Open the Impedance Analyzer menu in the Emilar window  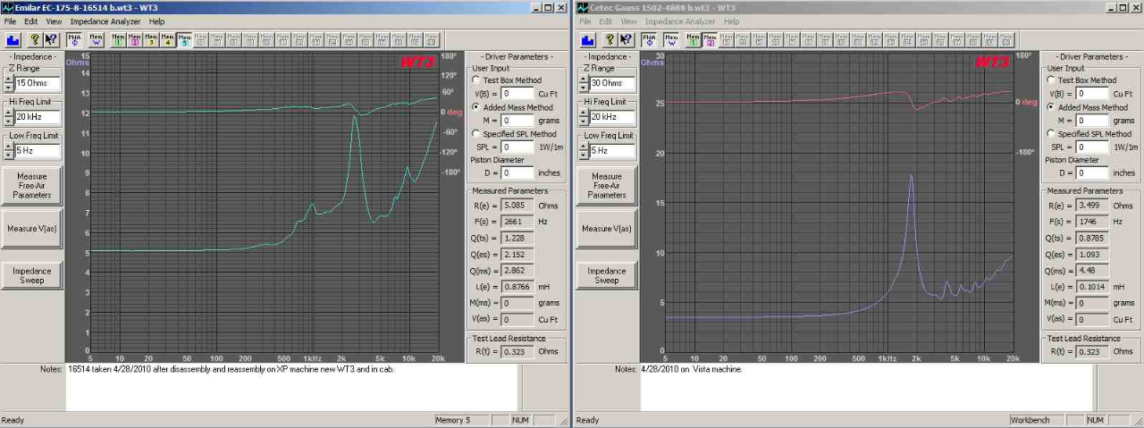pyautogui.click(x=105, y=21)
